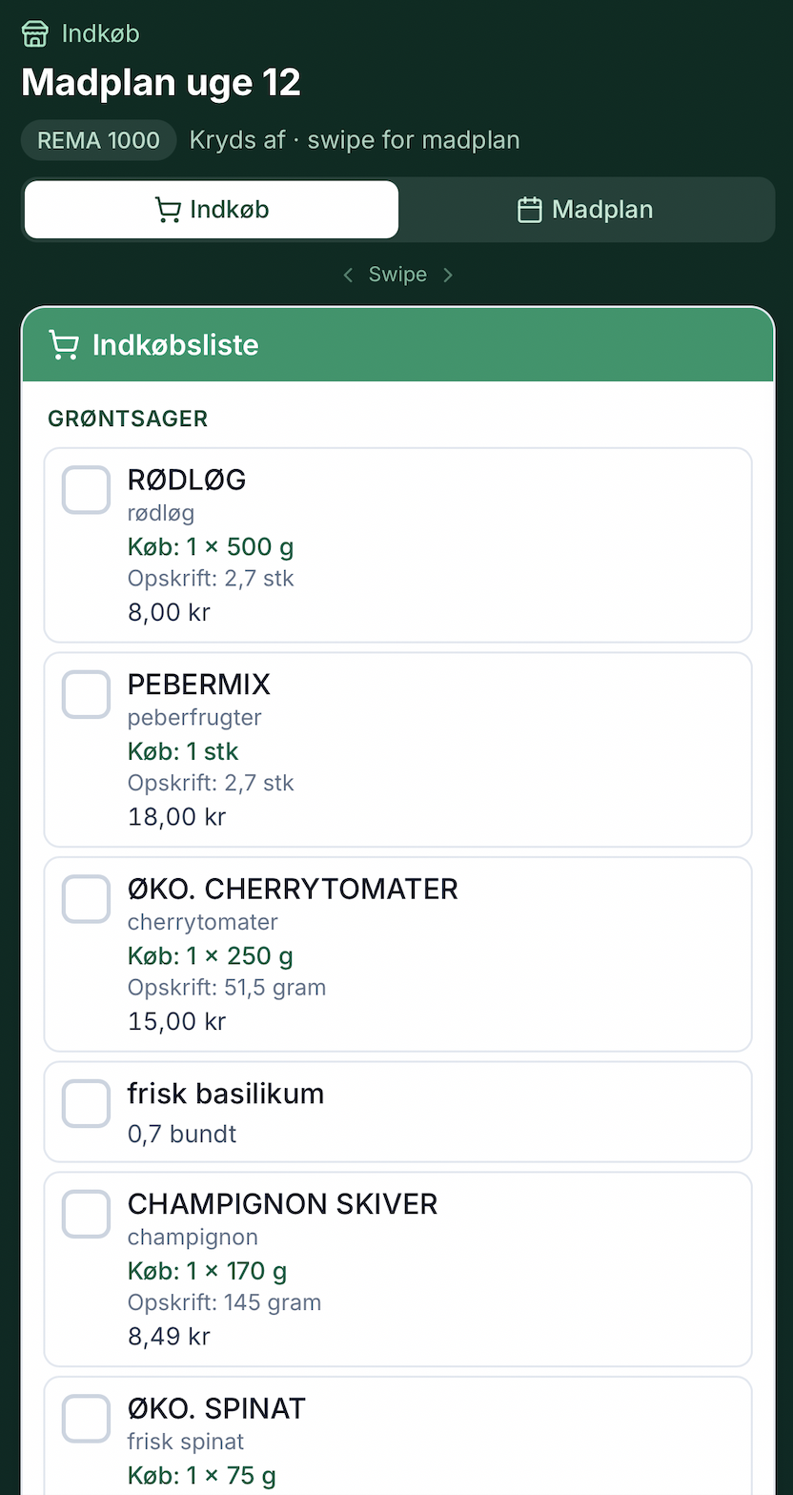Click the store icon beside Indkøb header
The width and height of the screenshot is (793, 1495).
point(35,34)
